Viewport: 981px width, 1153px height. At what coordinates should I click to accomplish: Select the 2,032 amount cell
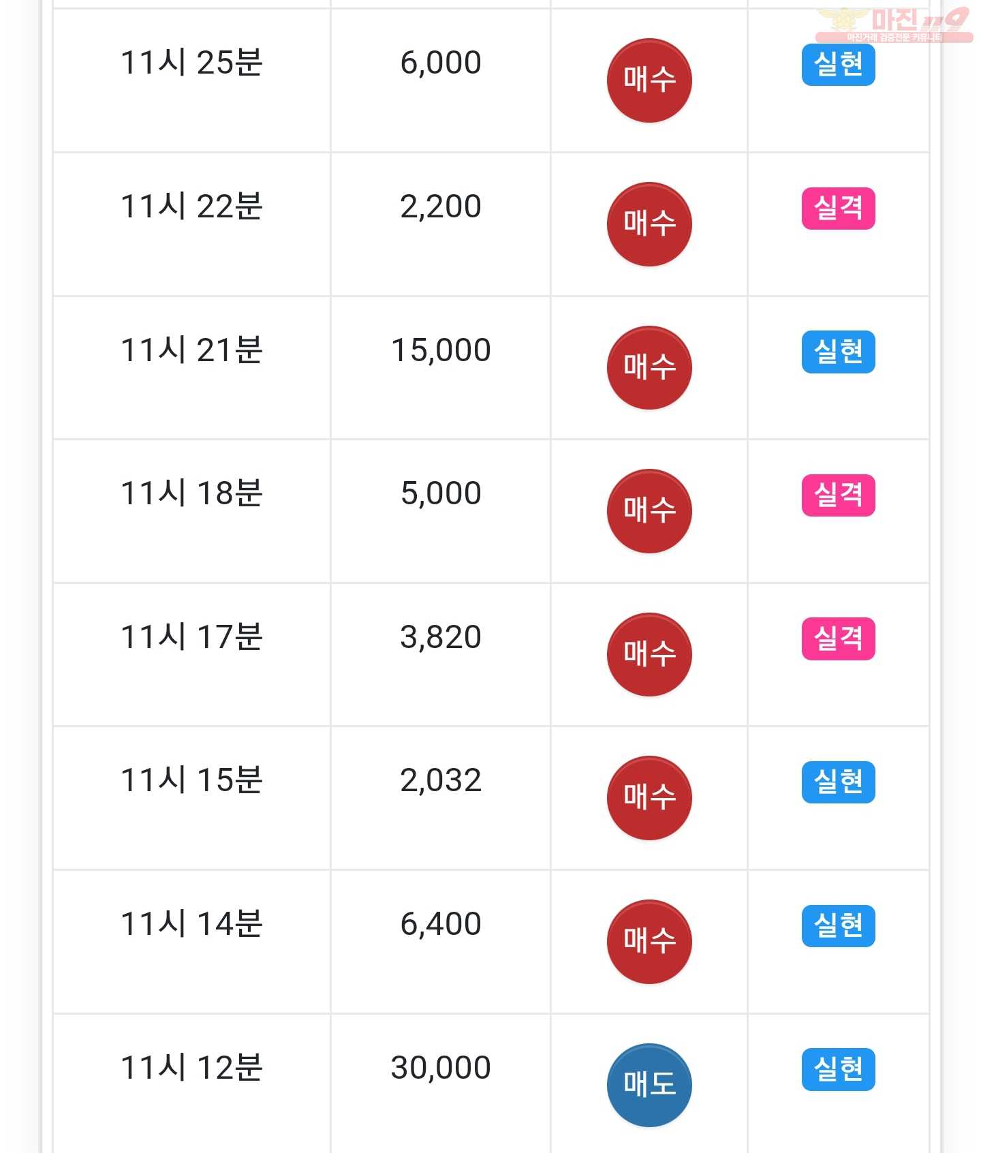[441, 798]
